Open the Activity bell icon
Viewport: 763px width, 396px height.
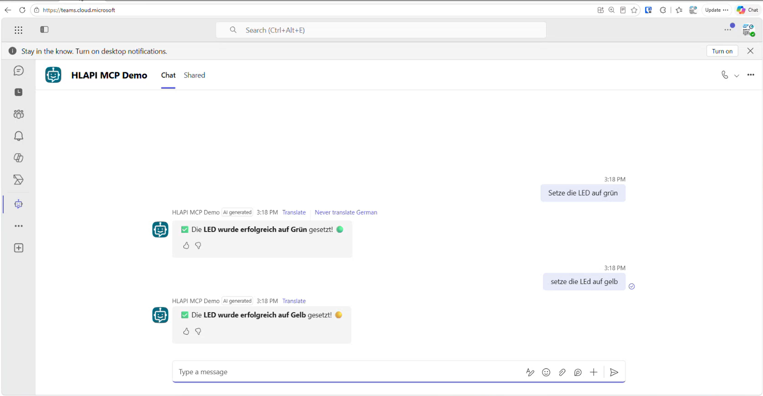point(19,136)
